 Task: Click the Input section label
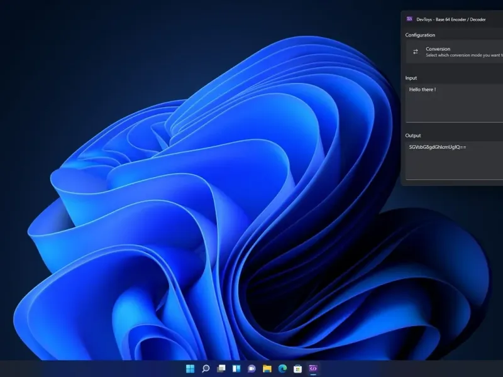point(411,78)
